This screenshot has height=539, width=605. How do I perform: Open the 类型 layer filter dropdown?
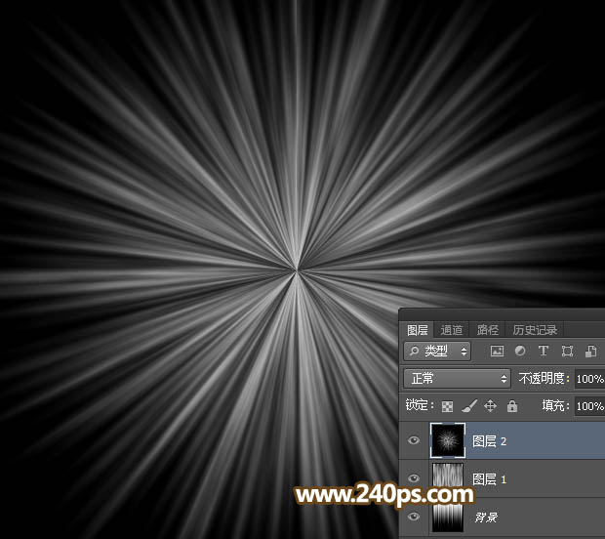pos(437,351)
